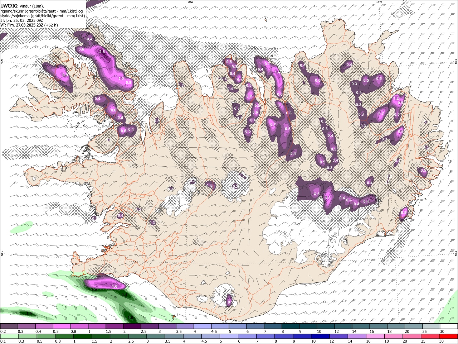The width and height of the screenshot is (458, 344).
Task: Select the rain scale swatch between 20 and 25
Action: click(x=412, y=336)
